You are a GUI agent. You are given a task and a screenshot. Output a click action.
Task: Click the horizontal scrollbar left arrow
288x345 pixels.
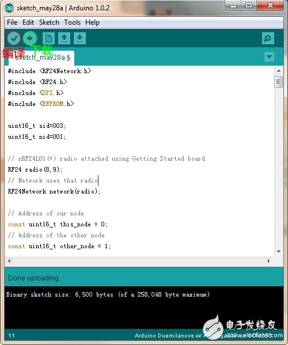pos(9,261)
